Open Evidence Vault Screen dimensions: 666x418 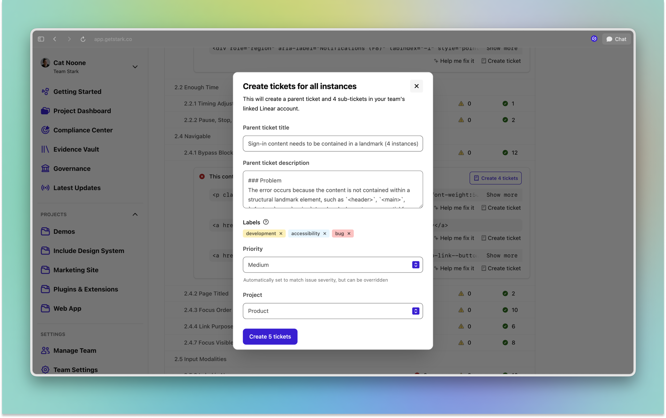coord(76,149)
